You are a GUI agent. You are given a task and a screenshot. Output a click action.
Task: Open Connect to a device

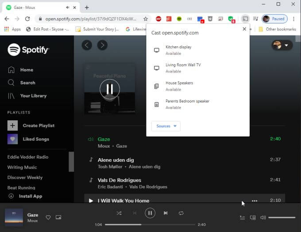[253, 217]
